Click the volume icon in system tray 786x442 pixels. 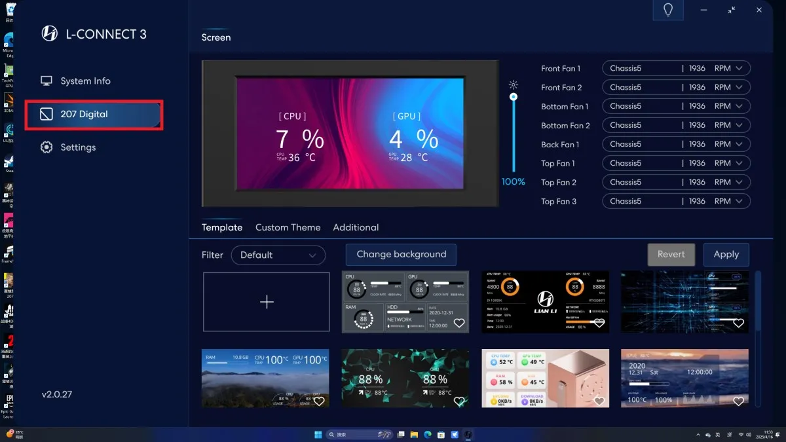(749, 434)
